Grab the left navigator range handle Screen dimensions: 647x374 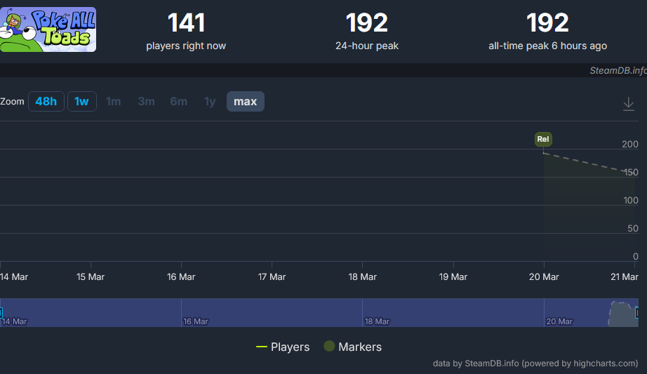point(1,312)
